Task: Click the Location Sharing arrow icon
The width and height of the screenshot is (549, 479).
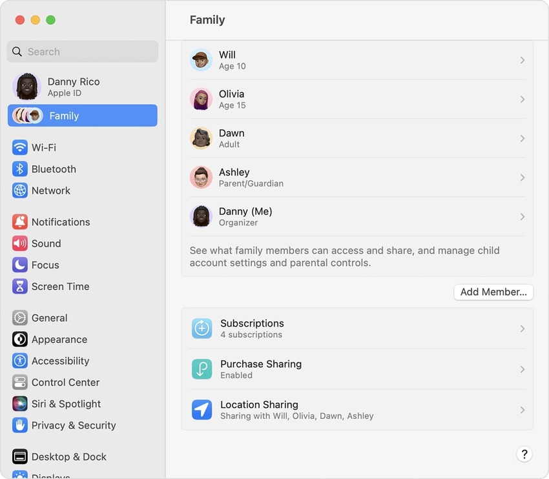Action: click(x=202, y=410)
